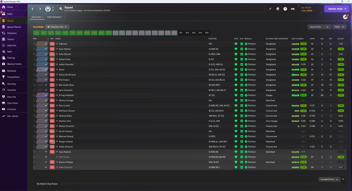Toggle picked circle for Ederson
The height and width of the screenshot is (191, 352).
pos(34,44)
